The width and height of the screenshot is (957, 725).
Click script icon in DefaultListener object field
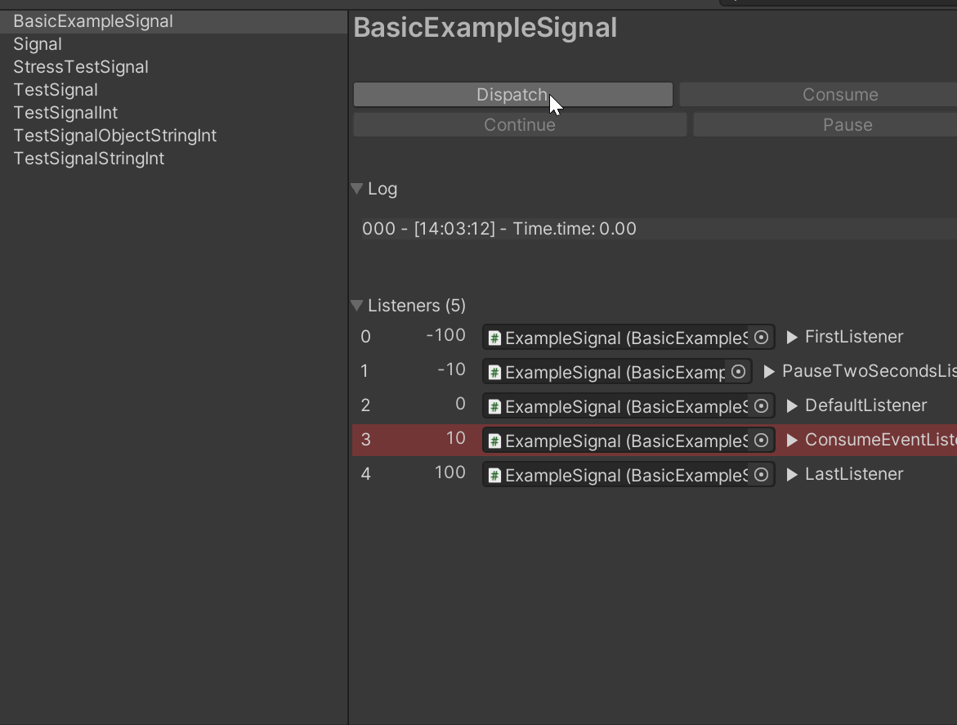coord(494,406)
